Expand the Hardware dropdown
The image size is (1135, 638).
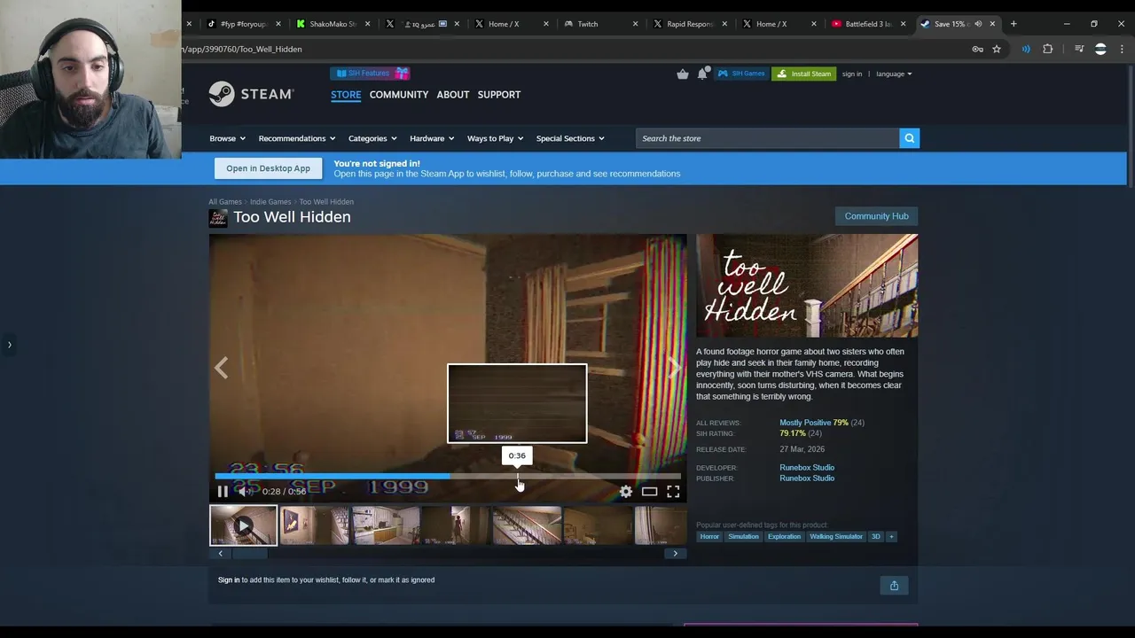(x=432, y=138)
